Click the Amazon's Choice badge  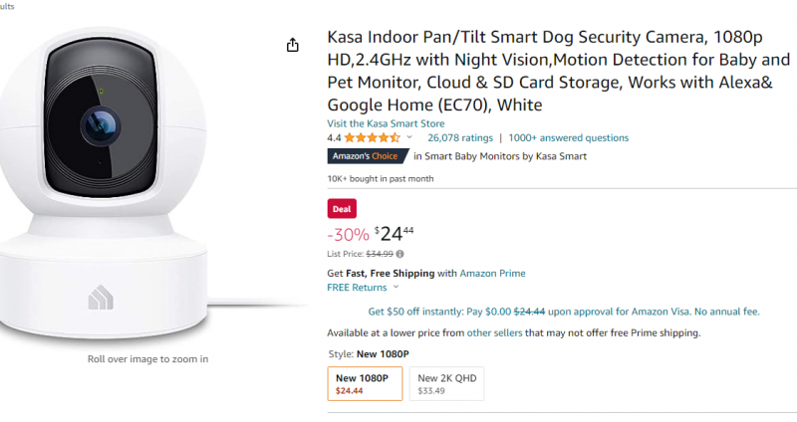(x=366, y=156)
